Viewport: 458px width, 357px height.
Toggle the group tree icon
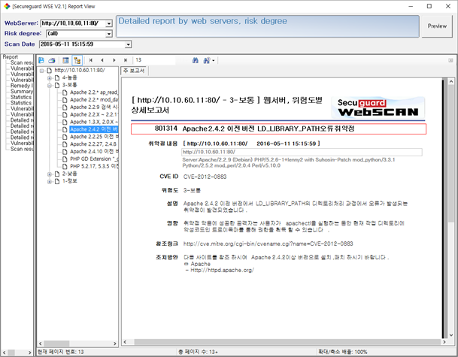77,60
